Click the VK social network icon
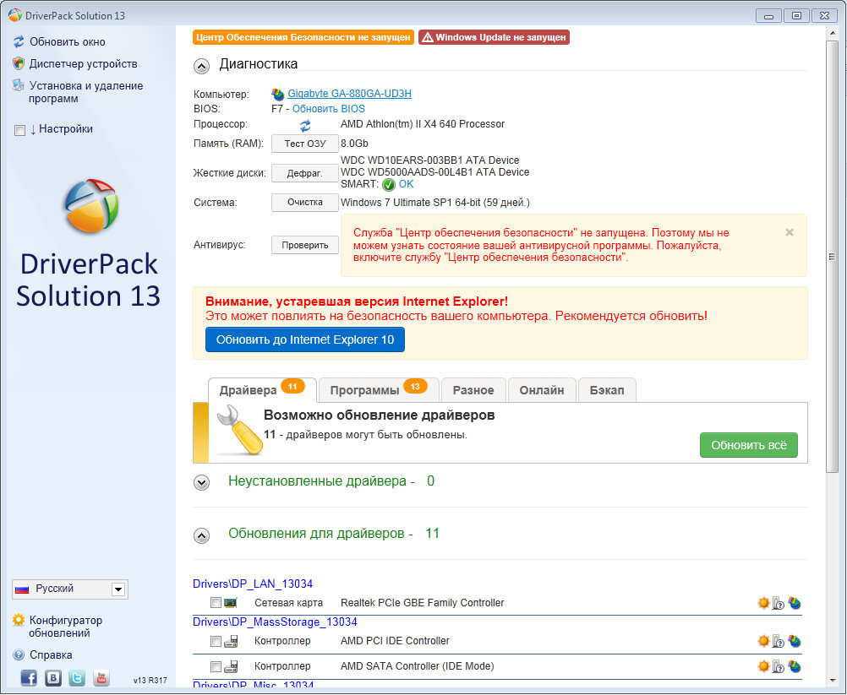847x695 pixels. [53, 677]
